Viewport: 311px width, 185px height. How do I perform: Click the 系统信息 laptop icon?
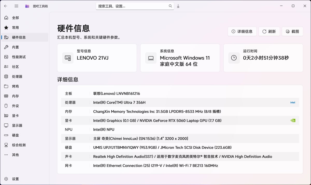[x=151, y=58]
